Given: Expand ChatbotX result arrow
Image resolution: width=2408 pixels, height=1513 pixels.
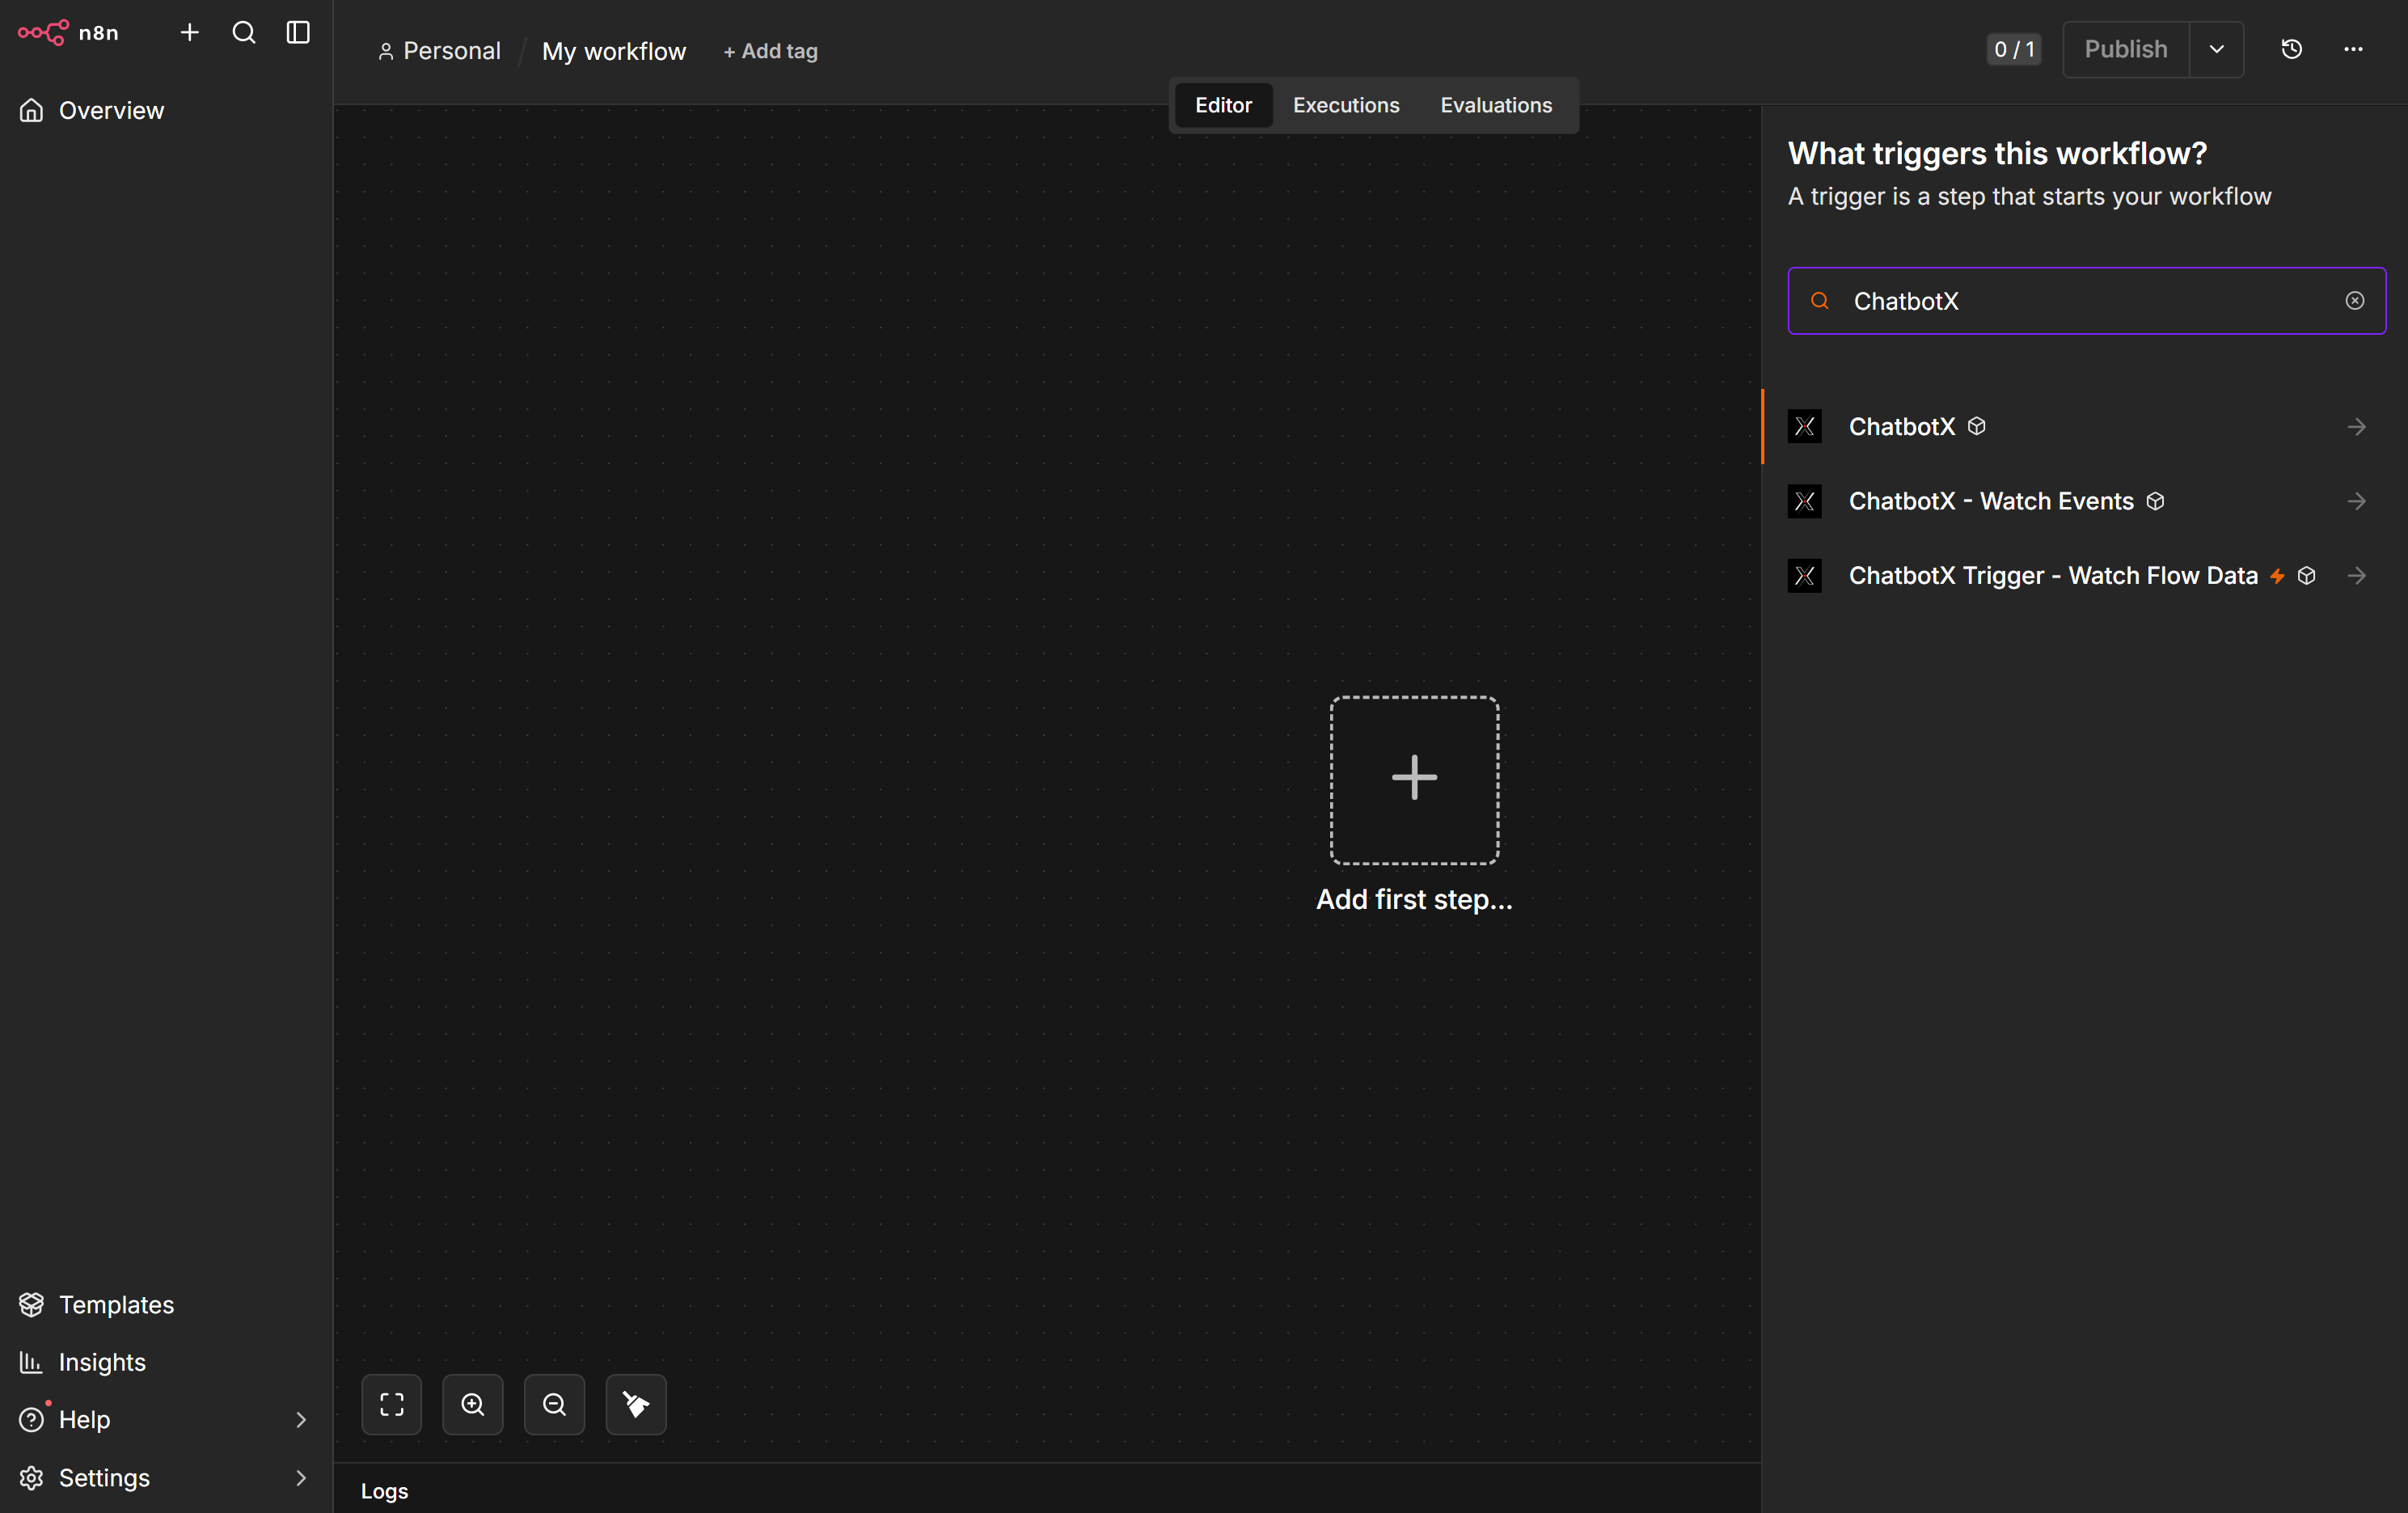Looking at the screenshot, I should pos(2357,427).
